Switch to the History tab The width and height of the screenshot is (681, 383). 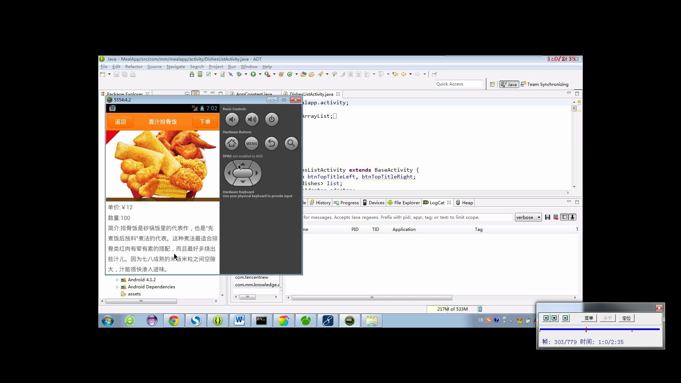click(x=320, y=203)
